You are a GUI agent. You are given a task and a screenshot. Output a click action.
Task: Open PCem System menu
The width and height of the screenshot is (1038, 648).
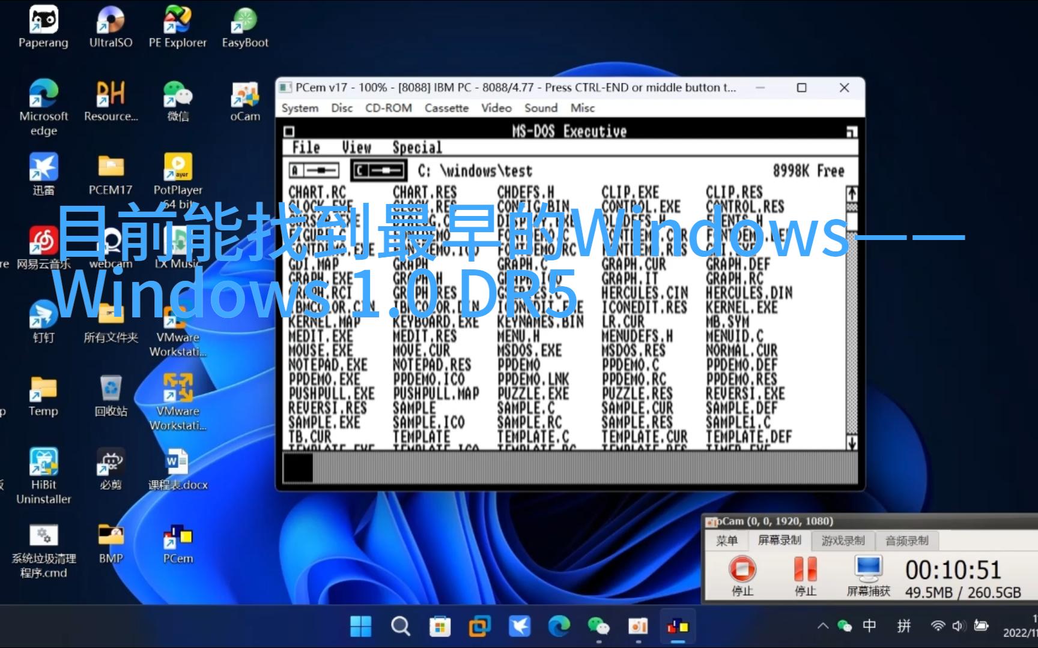click(x=300, y=108)
